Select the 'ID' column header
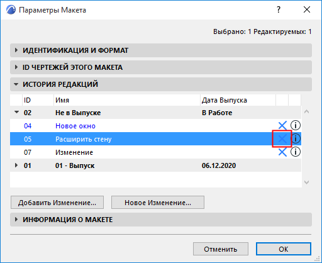 [38, 100]
